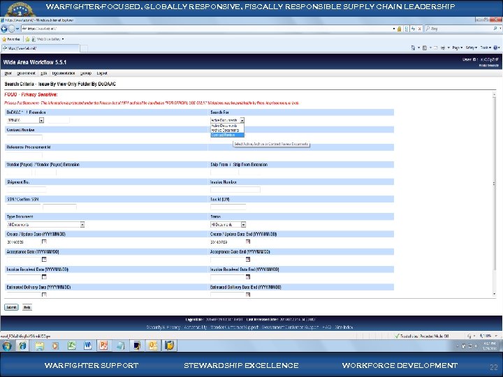Click the Bing search magnifier icon

(495, 29)
